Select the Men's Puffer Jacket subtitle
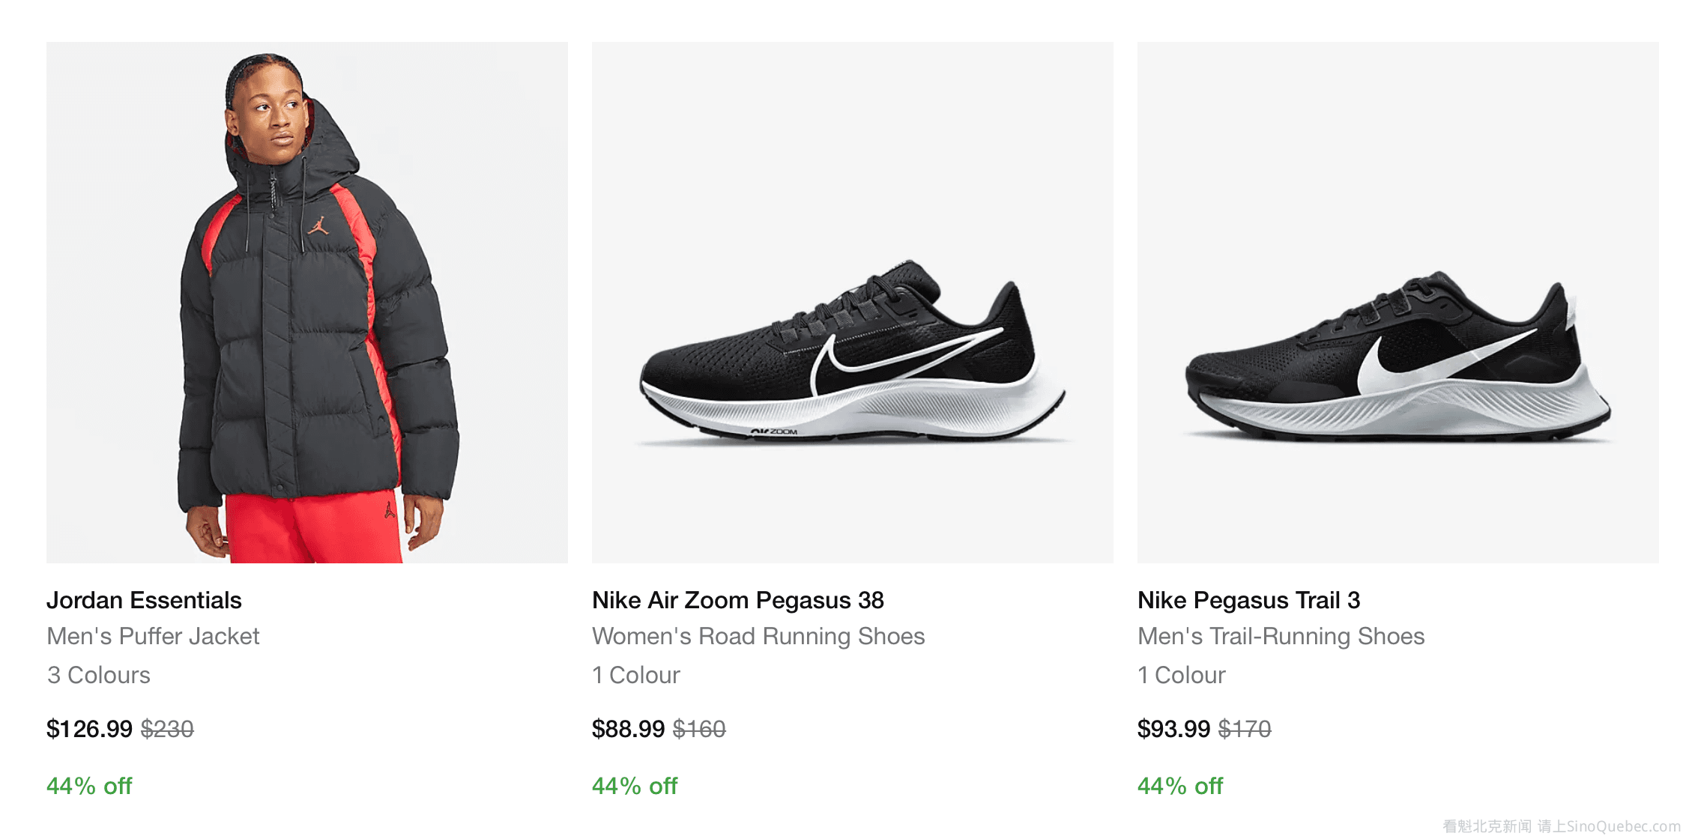The height and width of the screenshot is (839, 1686). click(x=153, y=636)
